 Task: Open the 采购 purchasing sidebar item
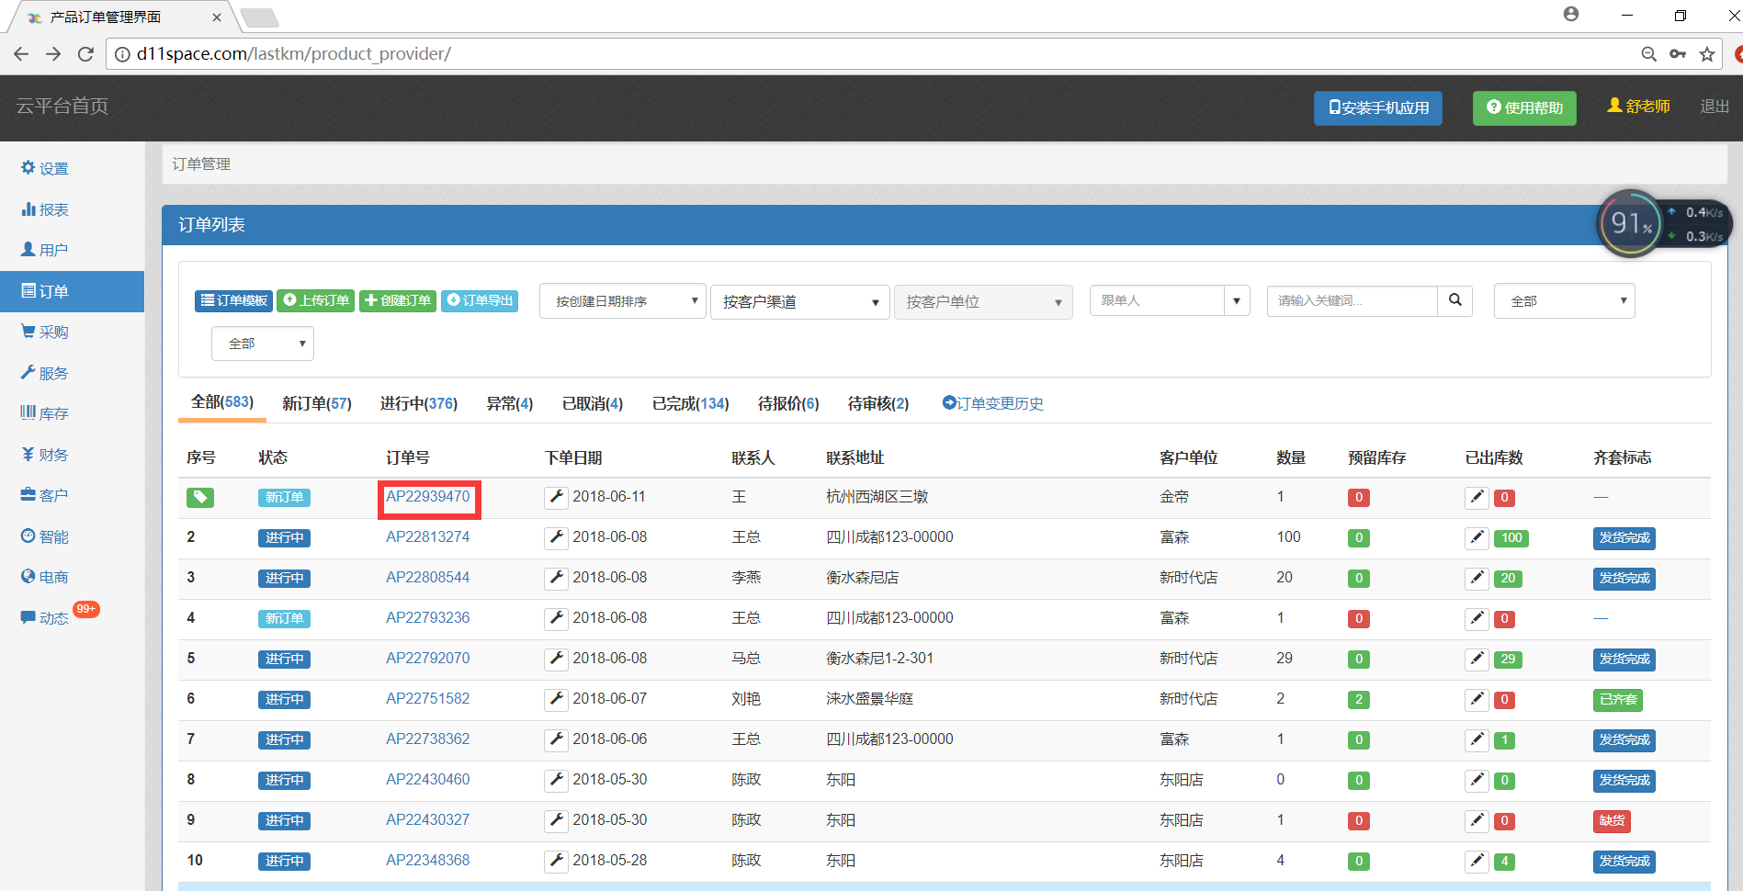click(45, 332)
